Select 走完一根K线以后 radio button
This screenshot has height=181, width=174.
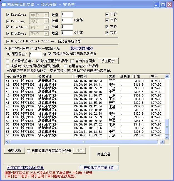click(32, 49)
